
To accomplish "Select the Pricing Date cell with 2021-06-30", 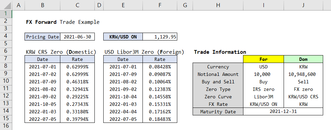I will point(77,37).
